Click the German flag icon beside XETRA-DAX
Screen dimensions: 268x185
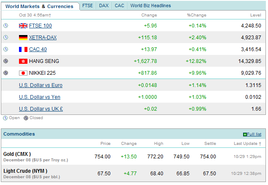(x=23, y=38)
